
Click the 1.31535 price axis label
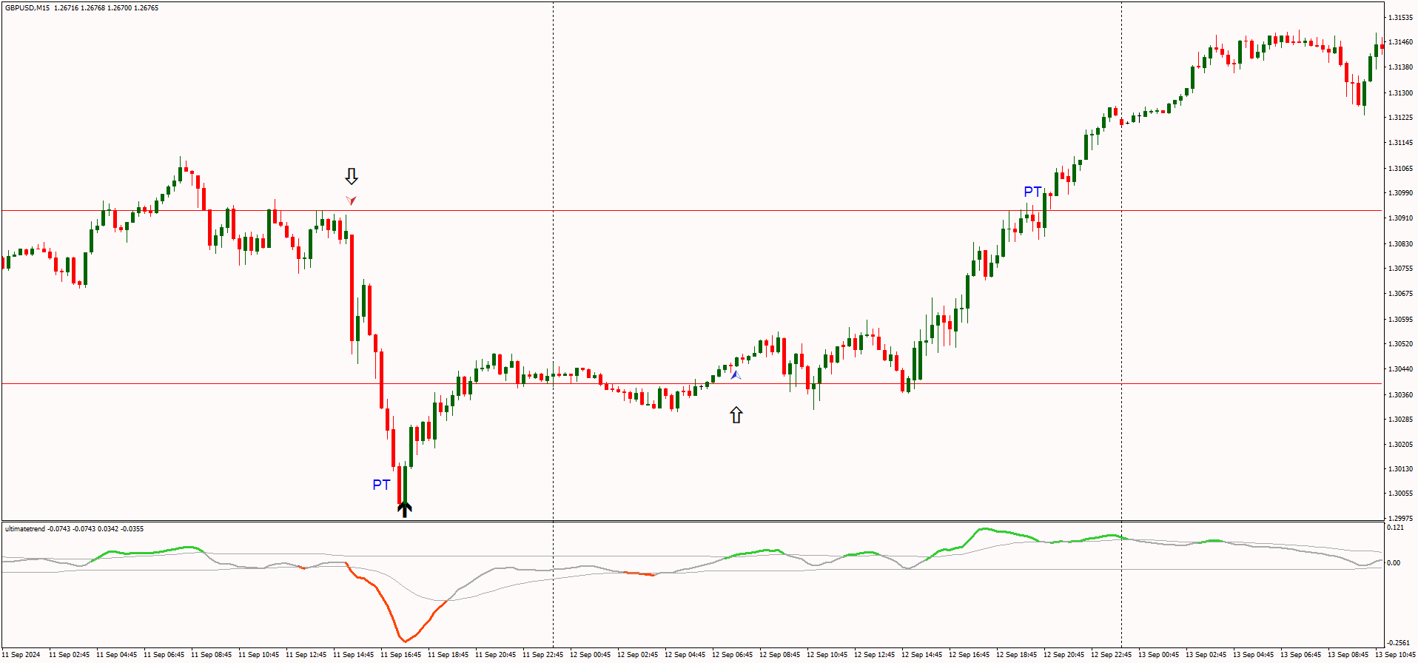tap(1400, 17)
